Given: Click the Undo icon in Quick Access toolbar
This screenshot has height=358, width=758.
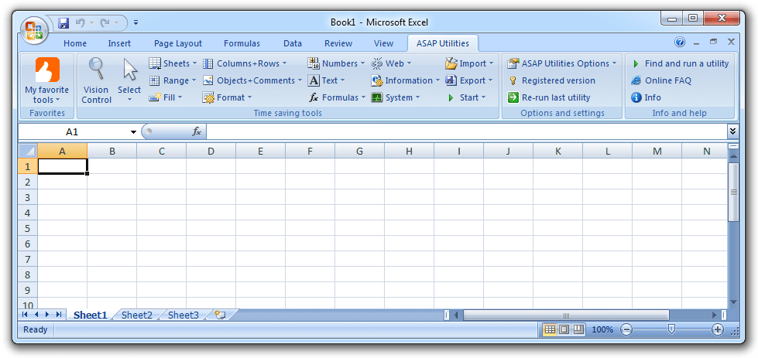Looking at the screenshot, I should coord(81,22).
